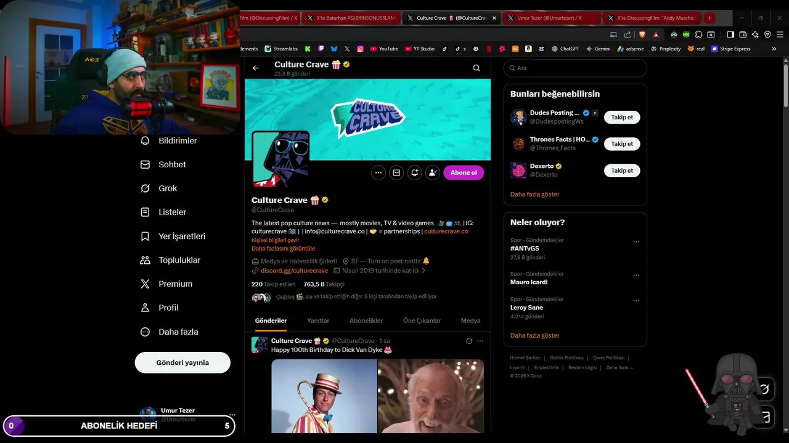Image resolution: width=789 pixels, height=443 pixels.
Task: Show more trends under Neler oluyor
Action: point(534,335)
